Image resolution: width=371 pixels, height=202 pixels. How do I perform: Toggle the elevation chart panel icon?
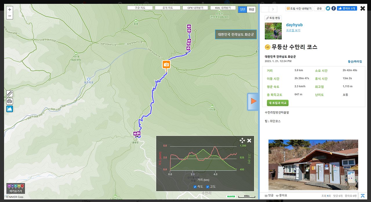point(10,109)
